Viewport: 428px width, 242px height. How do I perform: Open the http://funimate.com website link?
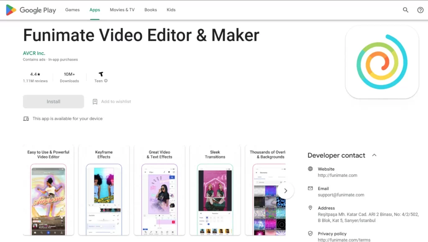coord(337,176)
